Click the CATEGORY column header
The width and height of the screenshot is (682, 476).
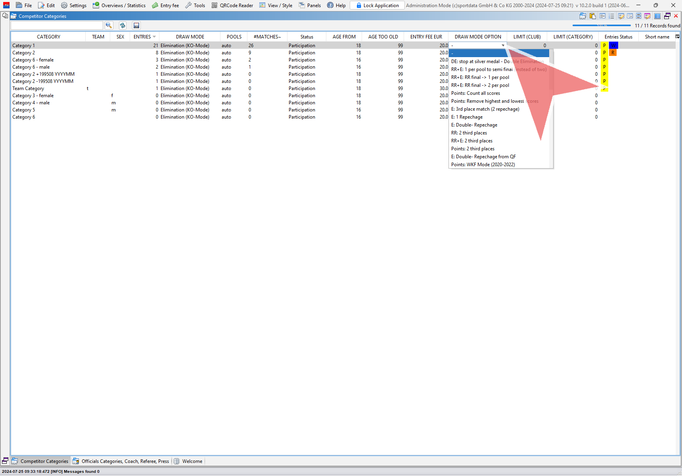[x=48, y=37]
